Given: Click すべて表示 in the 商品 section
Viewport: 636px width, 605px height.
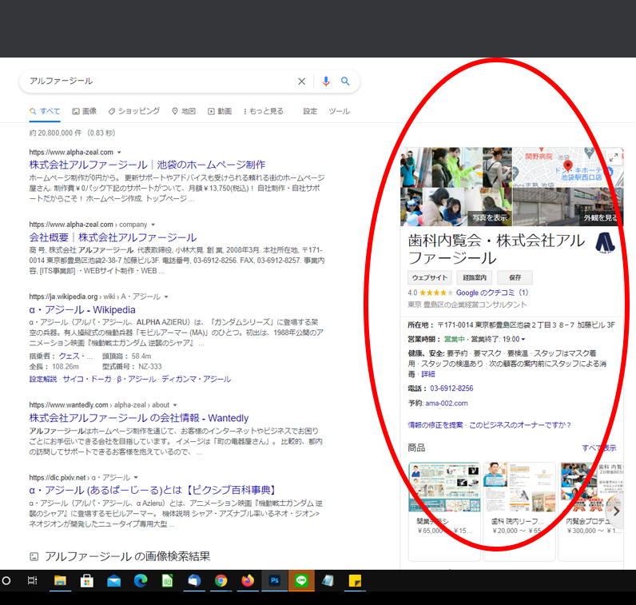Looking at the screenshot, I should [x=599, y=448].
